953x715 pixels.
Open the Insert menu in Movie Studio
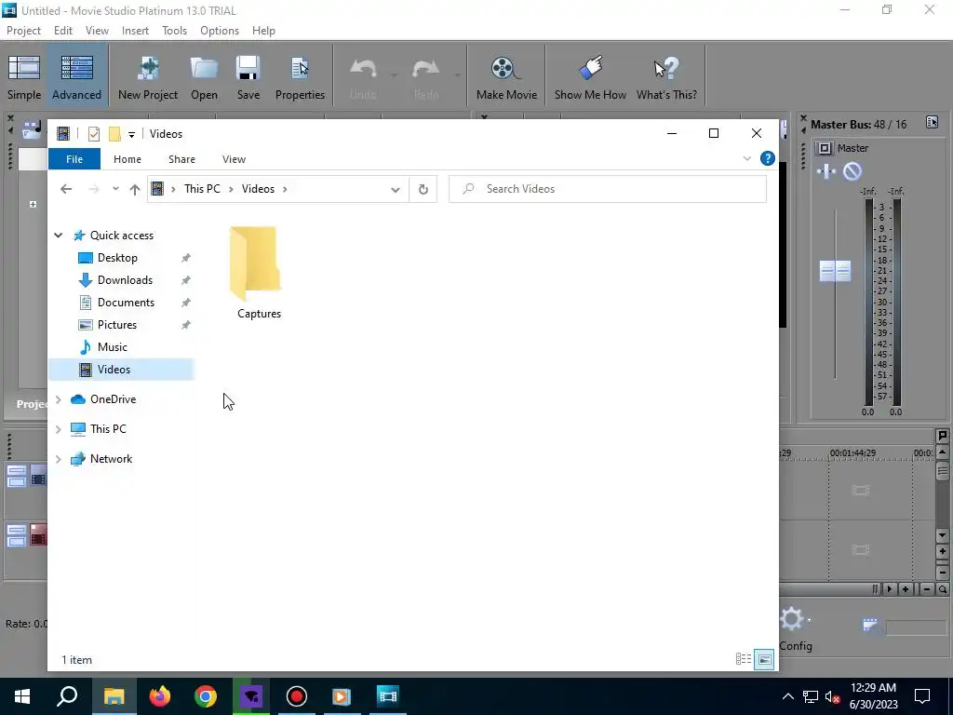(135, 31)
